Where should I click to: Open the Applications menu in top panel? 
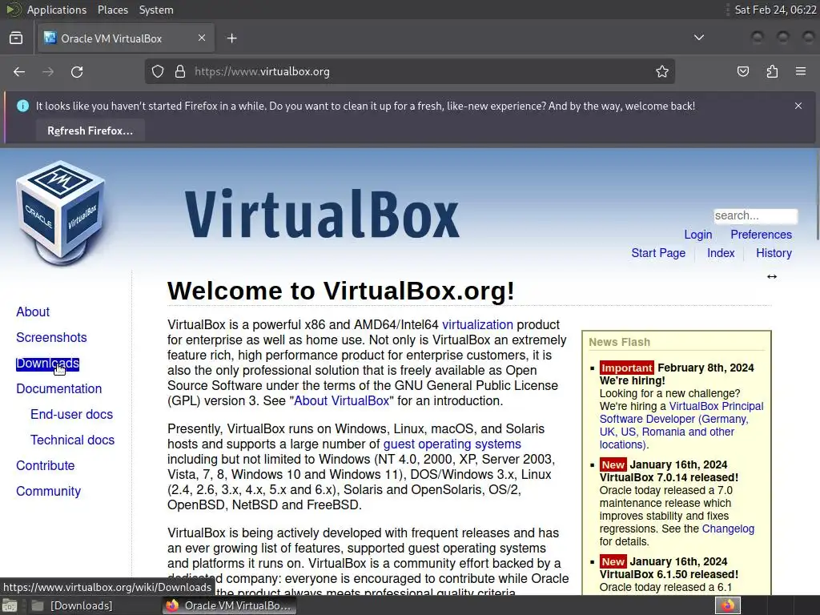point(57,10)
